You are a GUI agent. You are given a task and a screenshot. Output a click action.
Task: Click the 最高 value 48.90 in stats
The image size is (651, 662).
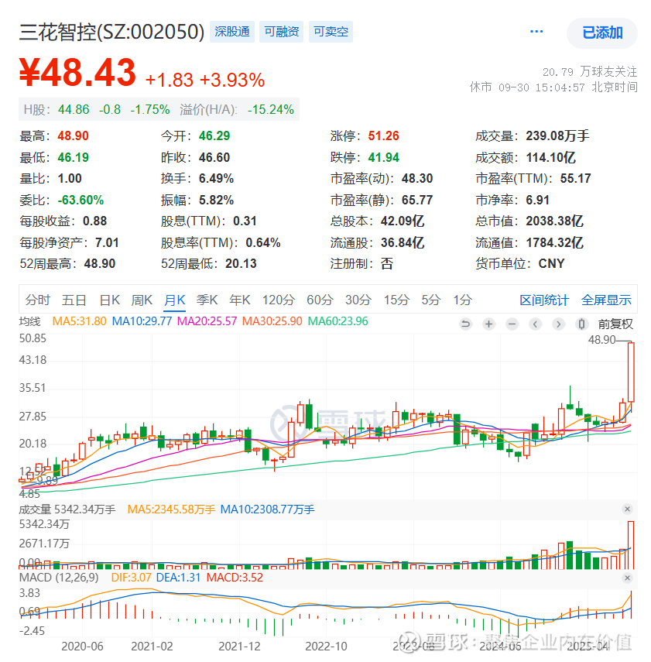(x=73, y=136)
